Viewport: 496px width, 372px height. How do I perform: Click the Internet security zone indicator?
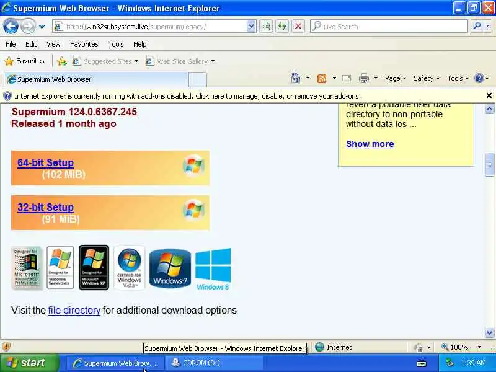pos(334,347)
